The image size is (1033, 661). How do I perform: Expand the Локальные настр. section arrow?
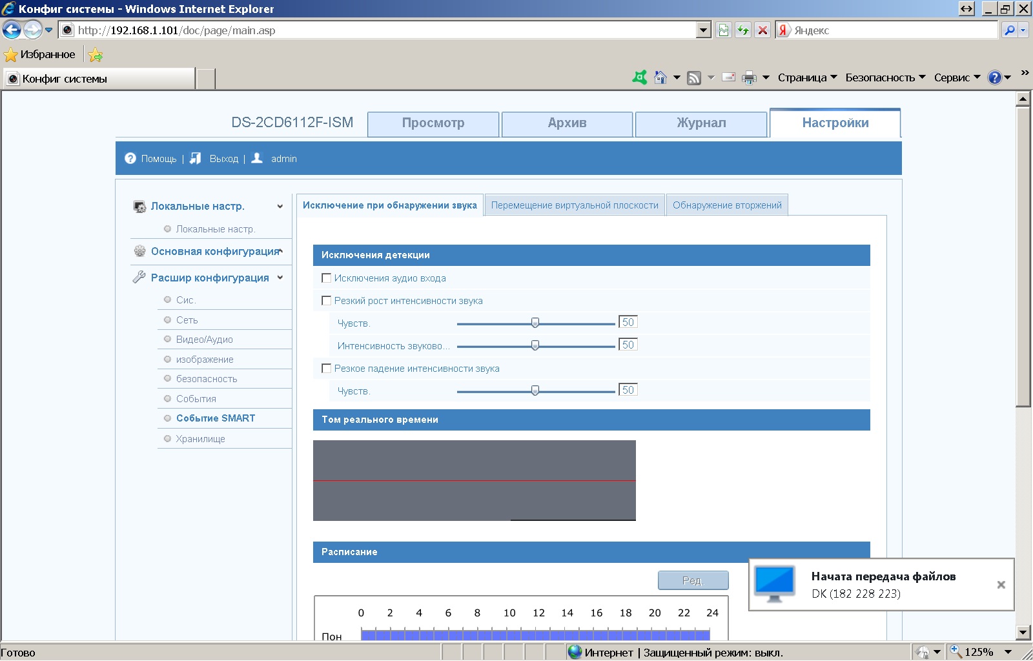[280, 207]
